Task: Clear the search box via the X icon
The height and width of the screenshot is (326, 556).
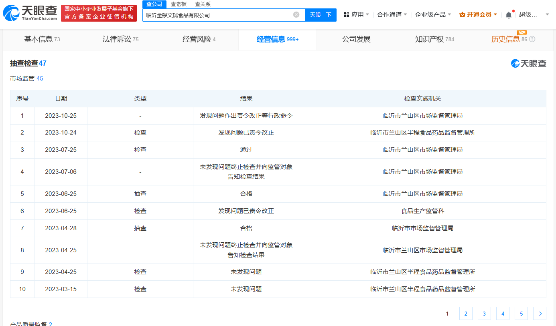Action: (x=296, y=15)
